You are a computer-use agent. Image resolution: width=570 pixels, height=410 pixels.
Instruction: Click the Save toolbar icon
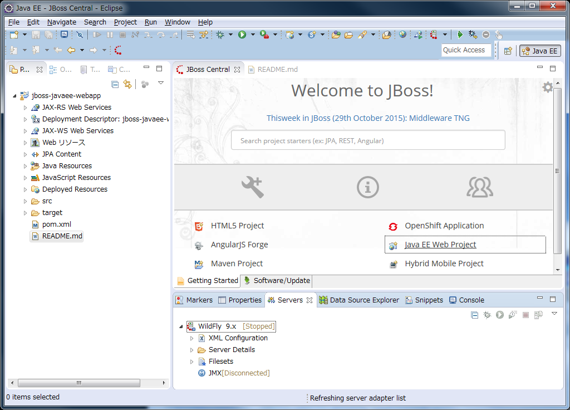[x=36, y=35]
